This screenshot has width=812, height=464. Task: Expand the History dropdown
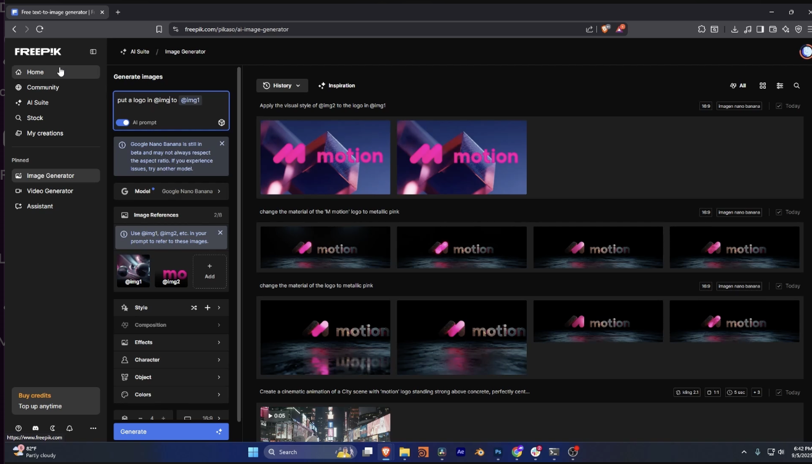click(x=282, y=86)
